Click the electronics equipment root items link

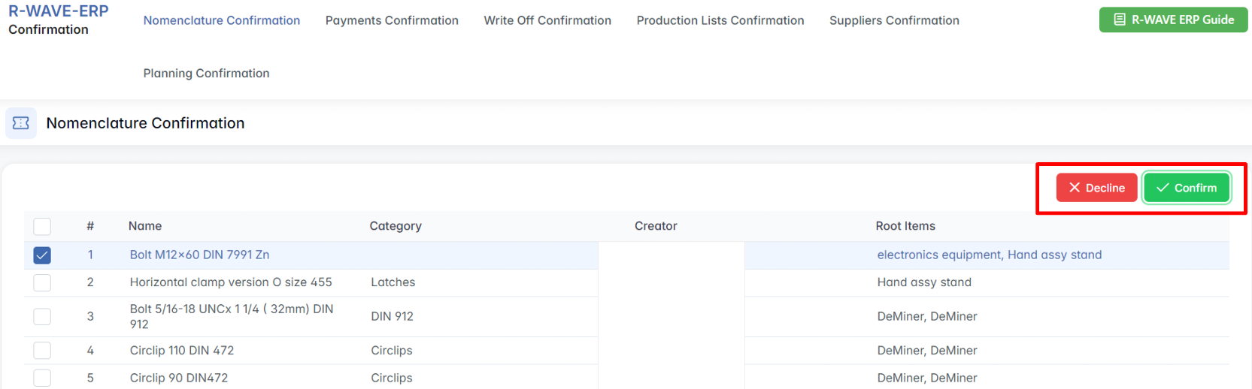939,255
